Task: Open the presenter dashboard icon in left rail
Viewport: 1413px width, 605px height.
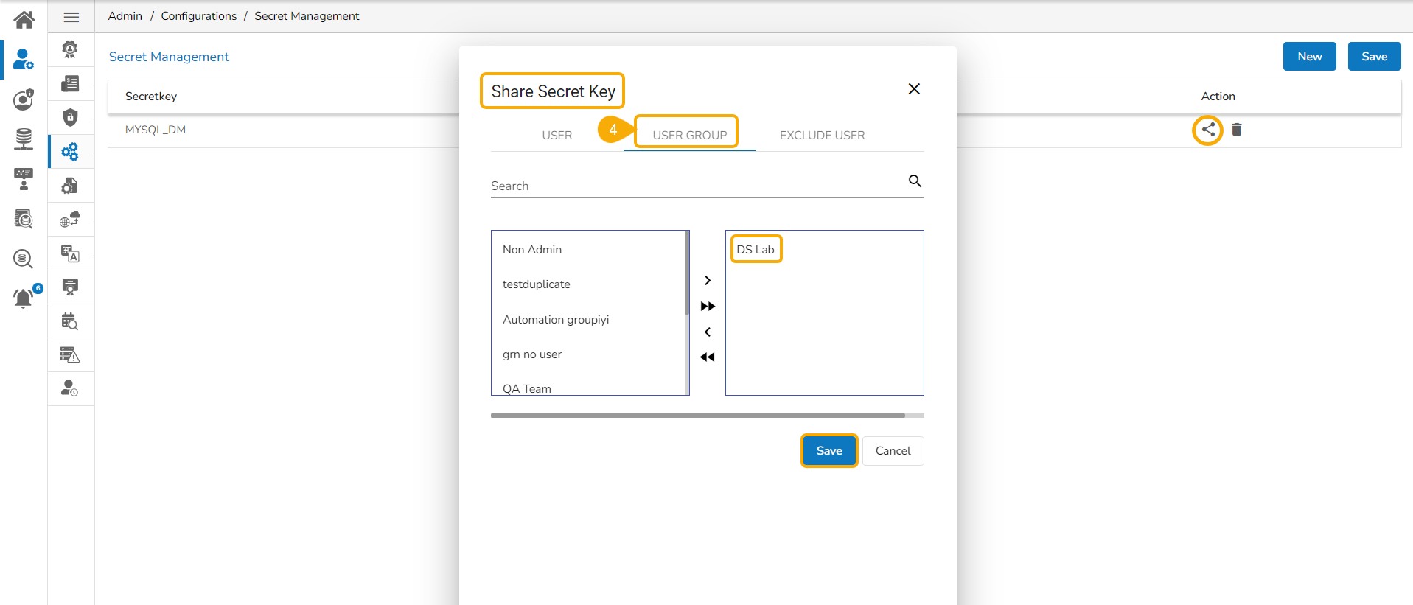Action: [x=24, y=179]
